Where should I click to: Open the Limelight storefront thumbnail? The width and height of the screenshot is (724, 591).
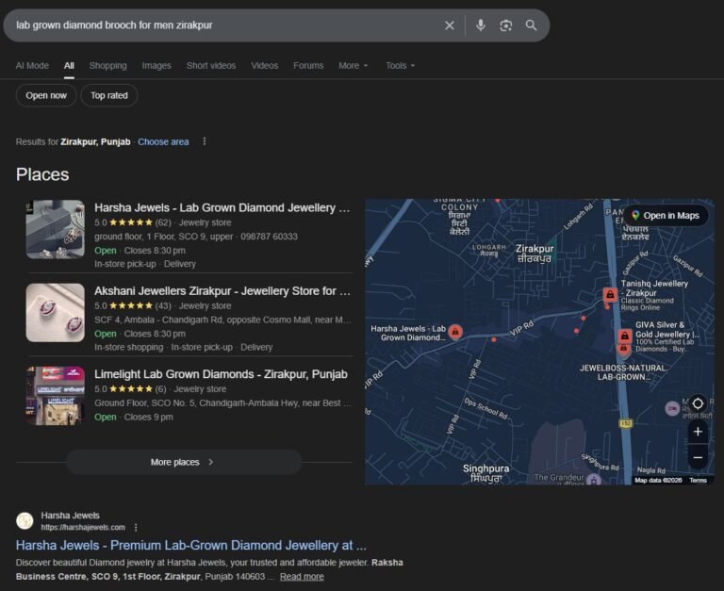pyautogui.click(x=56, y=396)
